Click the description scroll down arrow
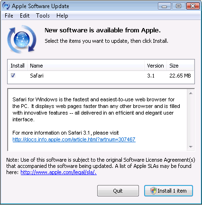The width and height of the screenshot is (202, 205). point(191,147)
